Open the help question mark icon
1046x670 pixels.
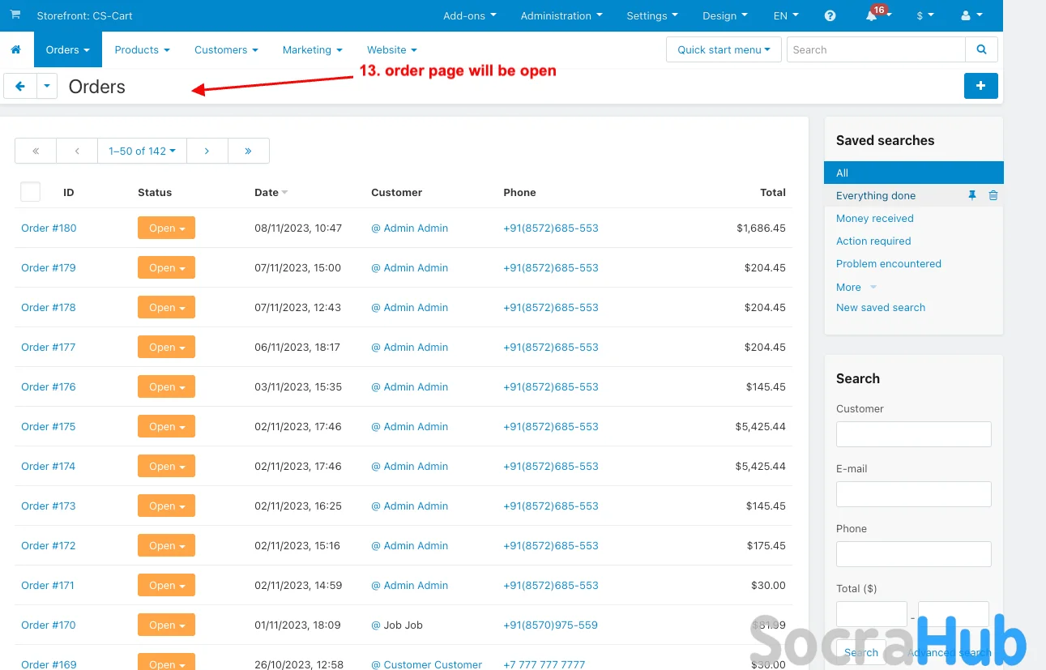tap(830, 16)
